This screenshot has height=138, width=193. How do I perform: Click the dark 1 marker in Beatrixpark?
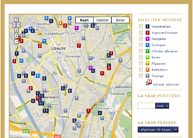pos(100,113)
